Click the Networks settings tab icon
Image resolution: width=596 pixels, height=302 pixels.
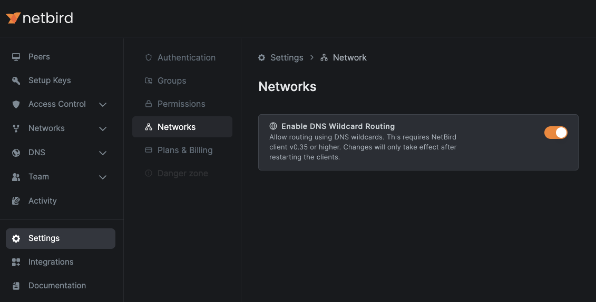click(x=149, y=127)
